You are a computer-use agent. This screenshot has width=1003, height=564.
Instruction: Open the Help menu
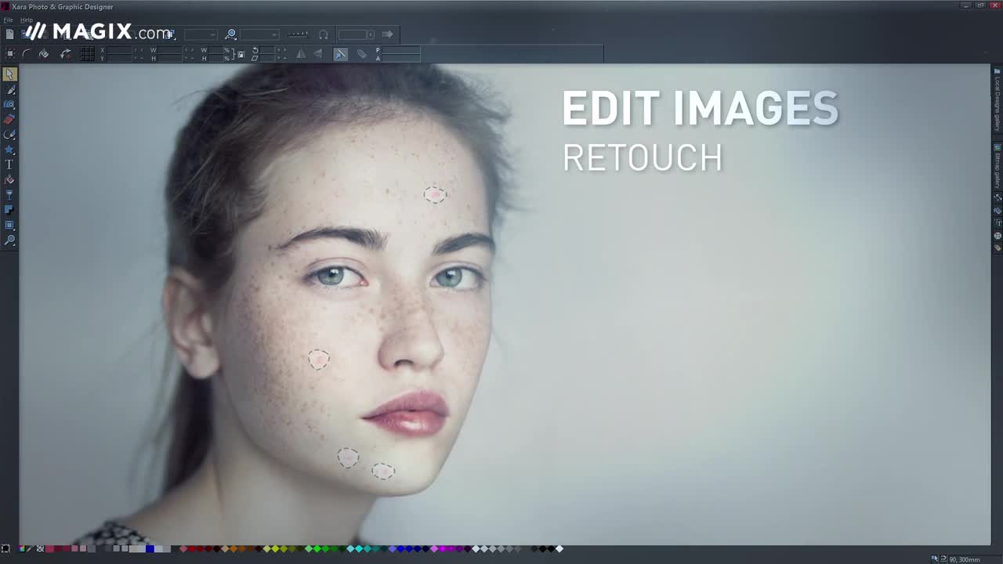[x=27, y=20]
